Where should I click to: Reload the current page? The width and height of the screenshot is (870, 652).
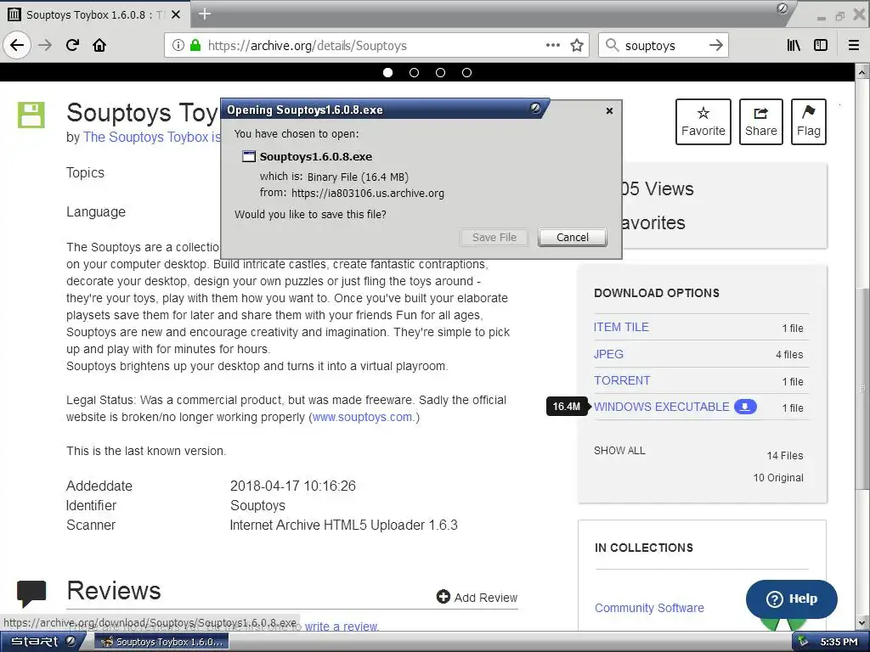coord(73,45)
